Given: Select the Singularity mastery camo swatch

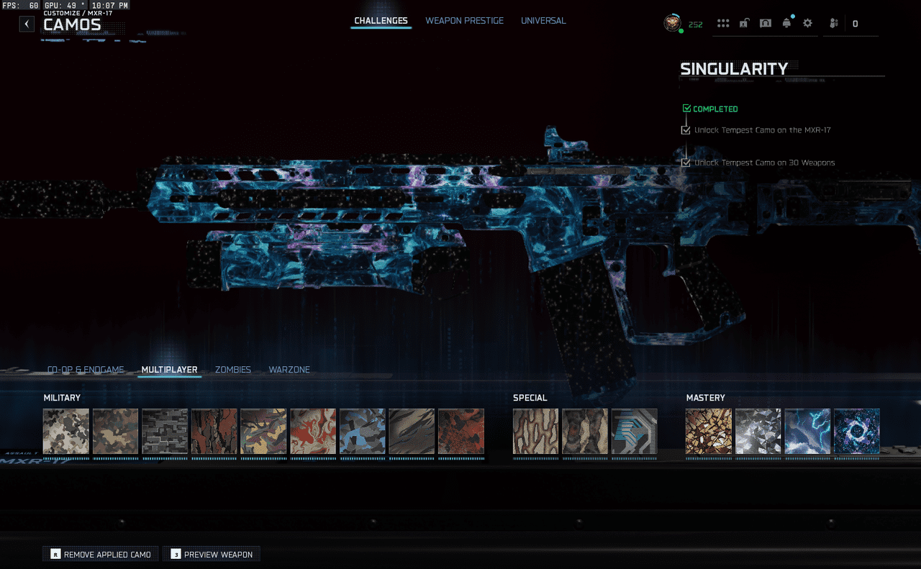Looking at the screenshot, I should click(x=856, y=432).
